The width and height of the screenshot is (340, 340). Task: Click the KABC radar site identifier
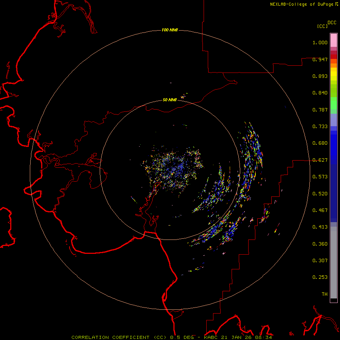point(210,337)
